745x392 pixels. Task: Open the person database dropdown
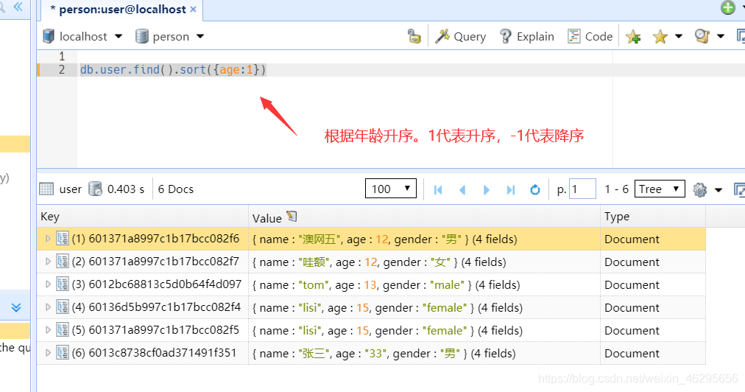[200, 37]
